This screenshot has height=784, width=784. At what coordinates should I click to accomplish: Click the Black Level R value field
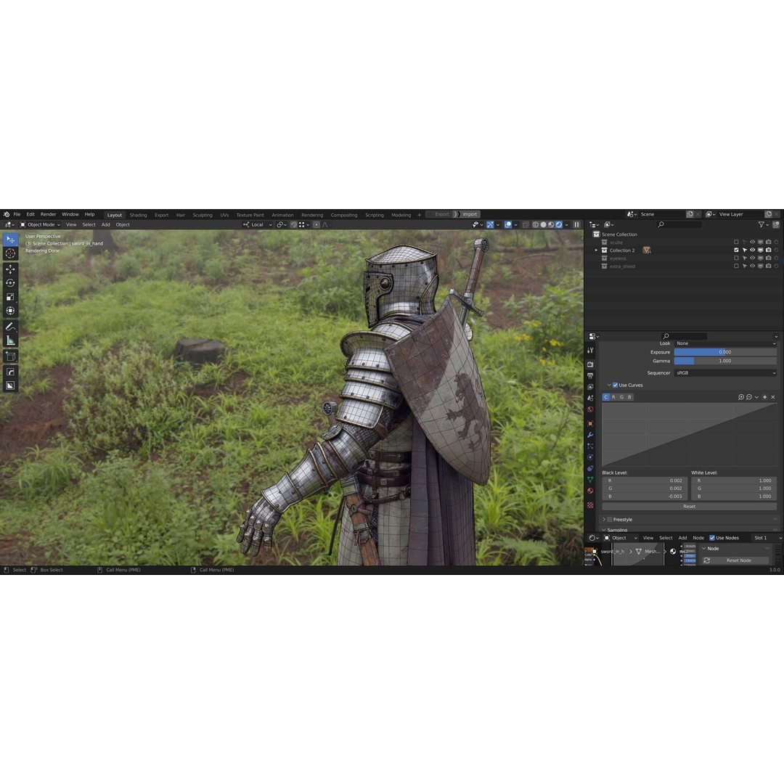645,481
